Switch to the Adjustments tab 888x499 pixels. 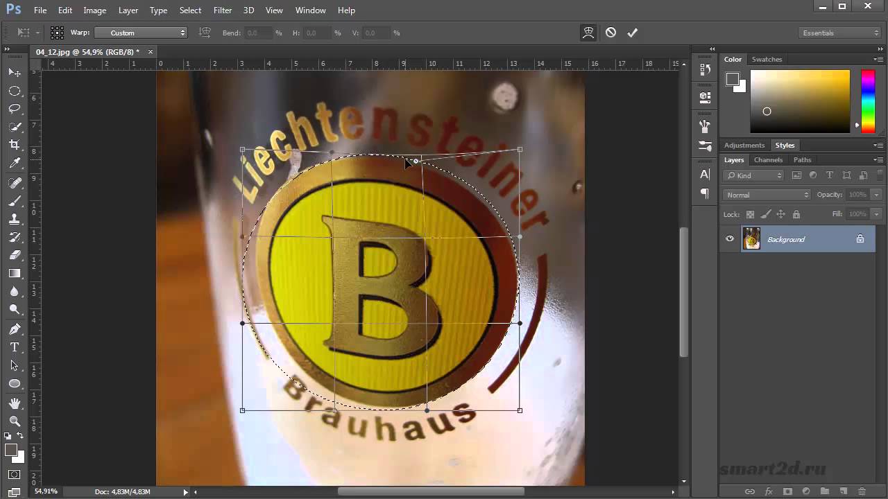[744, 146]
